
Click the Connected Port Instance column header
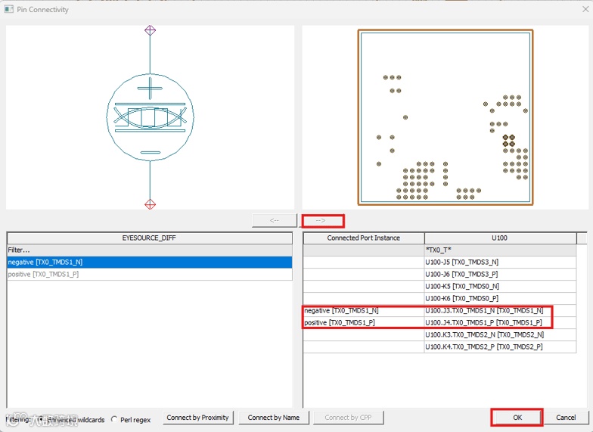point(363,238)
